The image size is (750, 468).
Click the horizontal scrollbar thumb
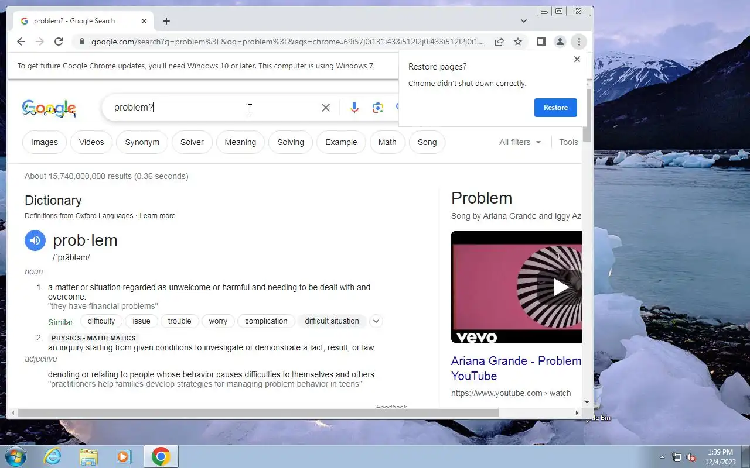click(258, 413)
